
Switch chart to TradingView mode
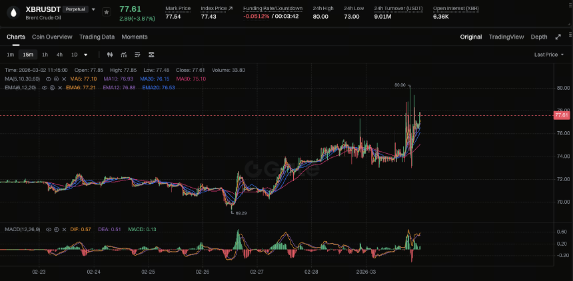tap(506, 37)
